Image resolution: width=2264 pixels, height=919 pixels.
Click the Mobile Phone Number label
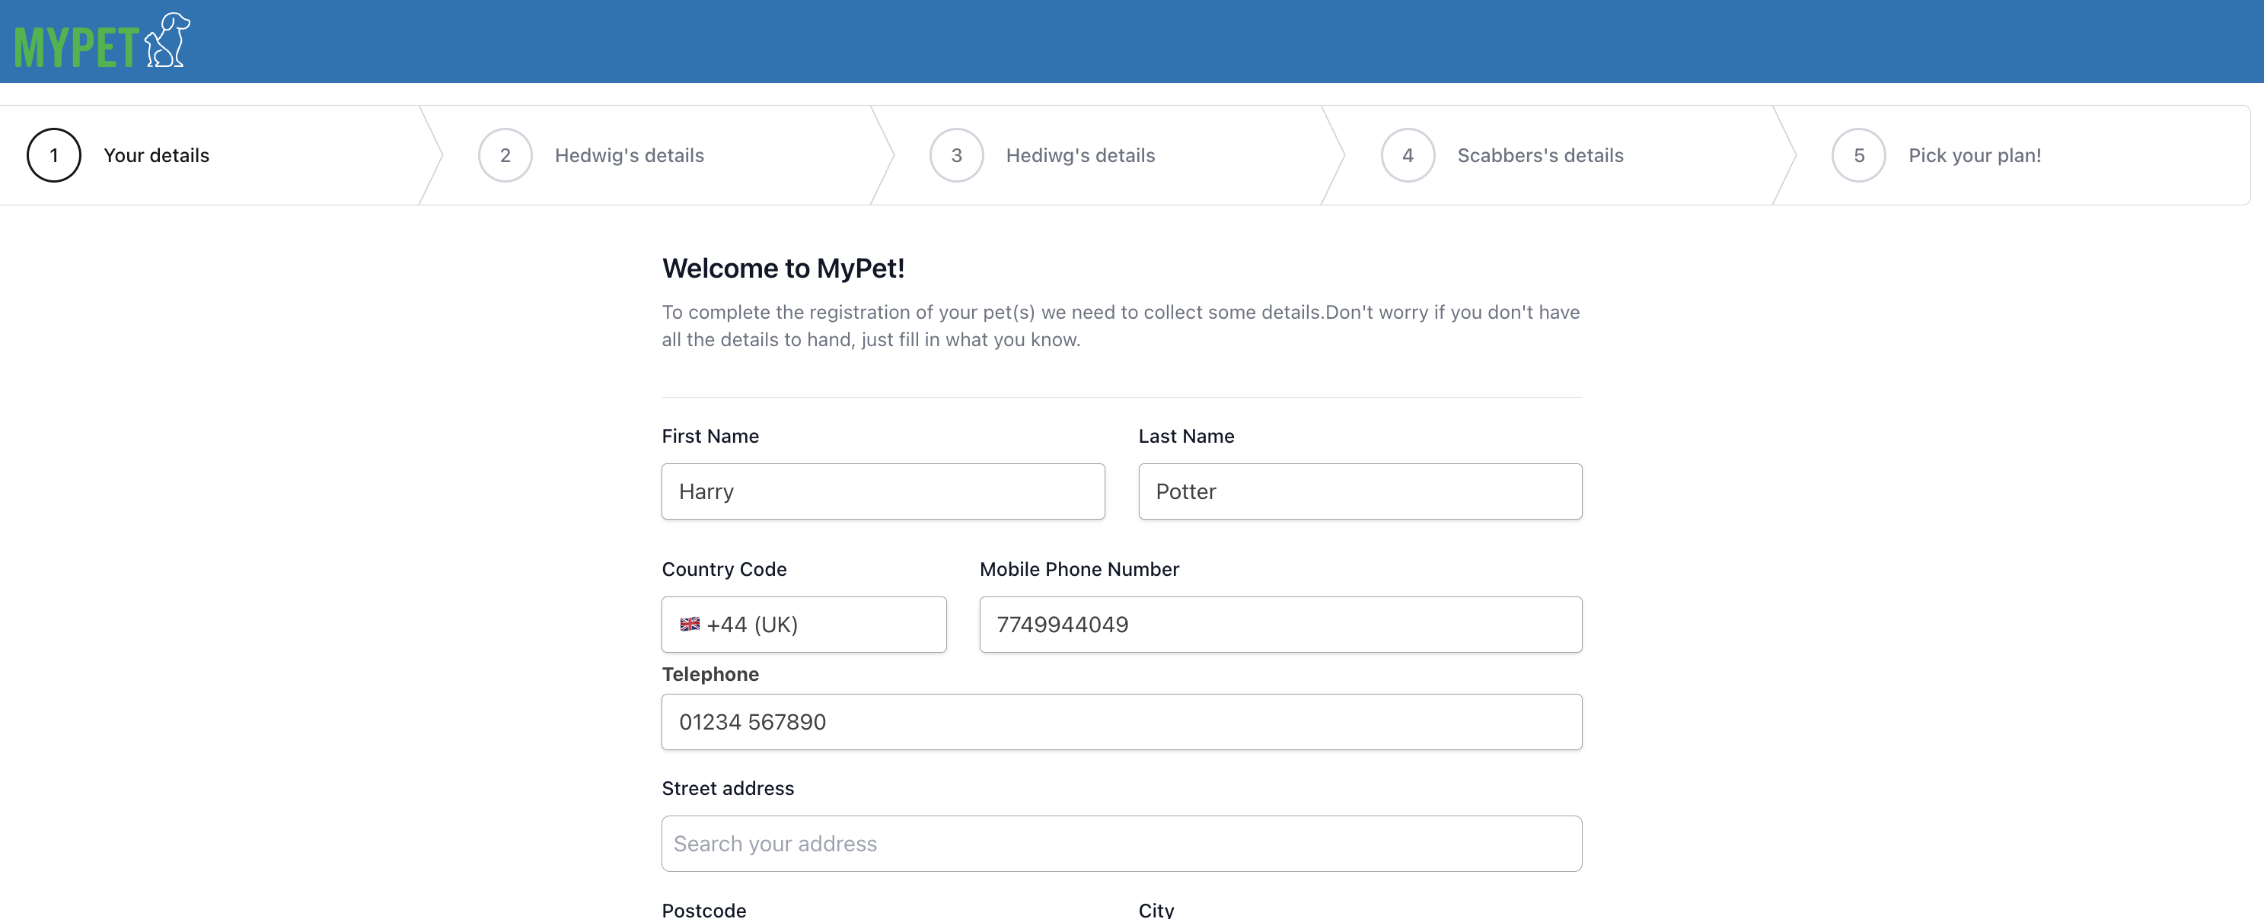pos(1079,569)
